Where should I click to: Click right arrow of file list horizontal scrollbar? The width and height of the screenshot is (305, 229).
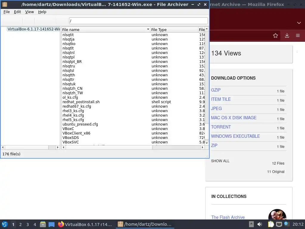pyautogui.click(x=203, y=147)
